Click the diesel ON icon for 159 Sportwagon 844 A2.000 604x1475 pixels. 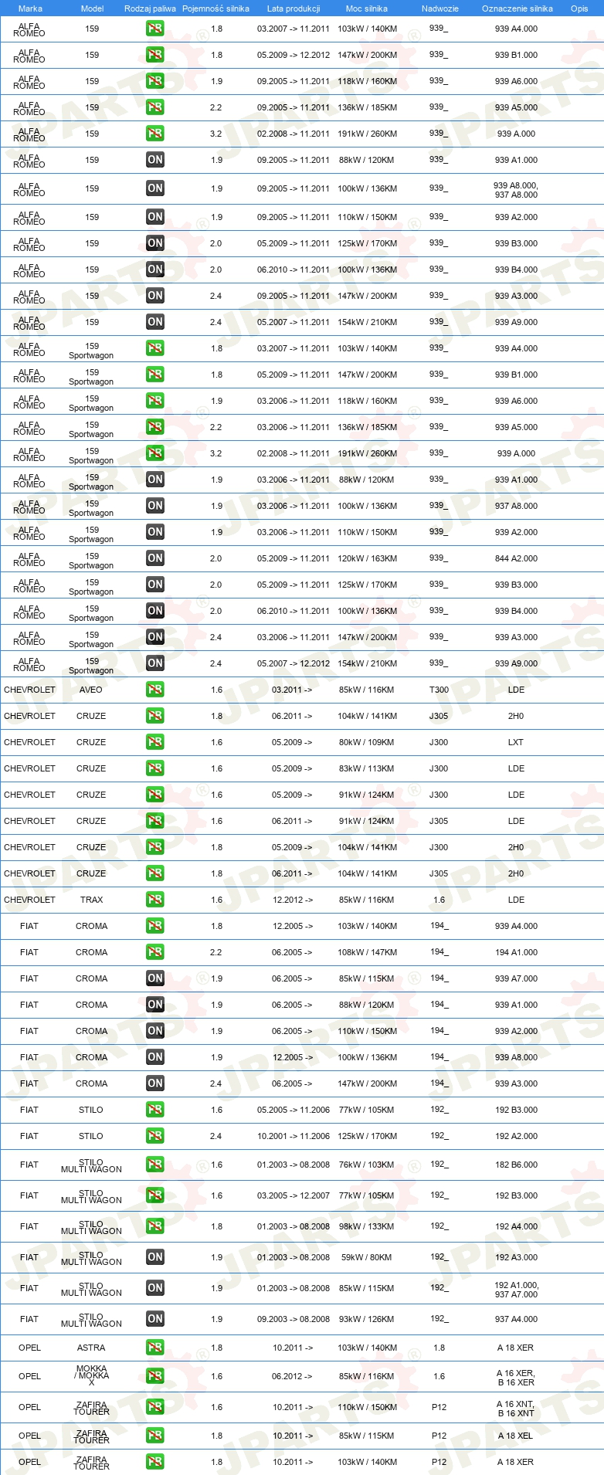click(x=155, y=558)
